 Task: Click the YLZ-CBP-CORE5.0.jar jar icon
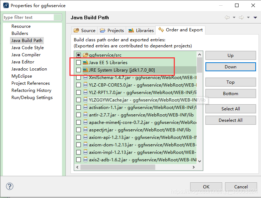tap(85, 85)
